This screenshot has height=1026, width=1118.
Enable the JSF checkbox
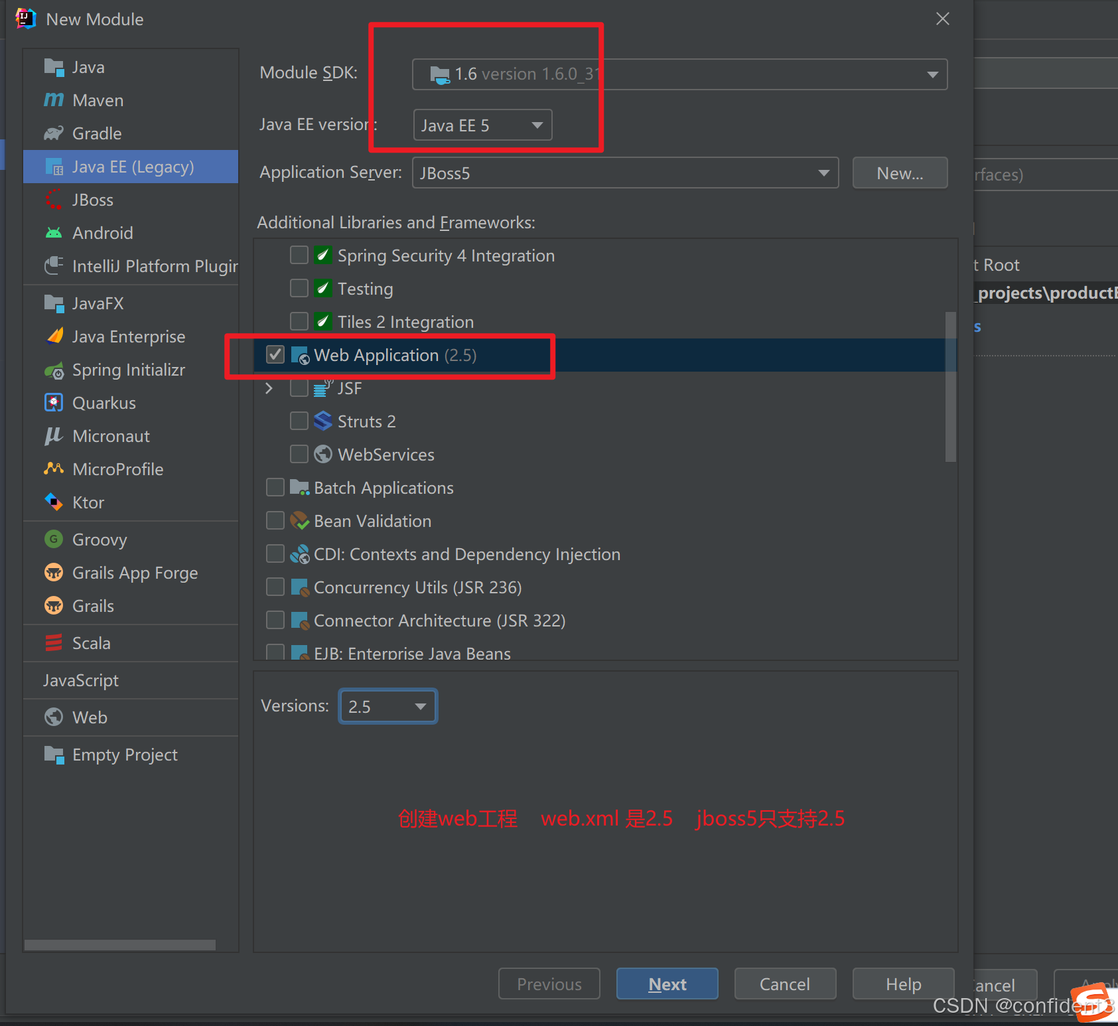299,388
